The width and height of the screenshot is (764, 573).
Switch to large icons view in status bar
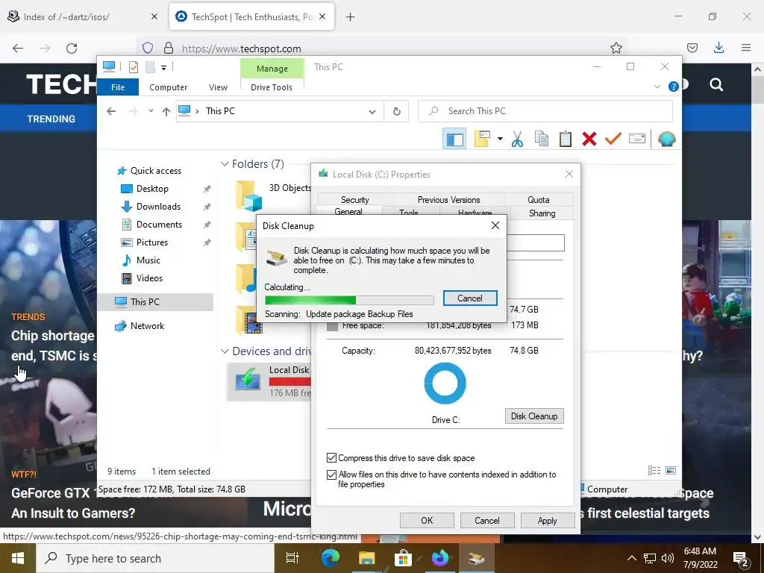671,471
